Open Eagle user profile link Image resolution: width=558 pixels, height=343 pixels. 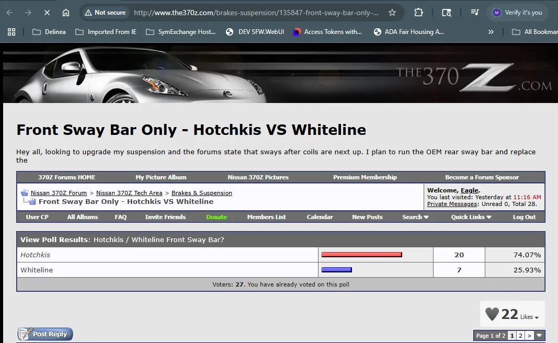click(470, 190)
